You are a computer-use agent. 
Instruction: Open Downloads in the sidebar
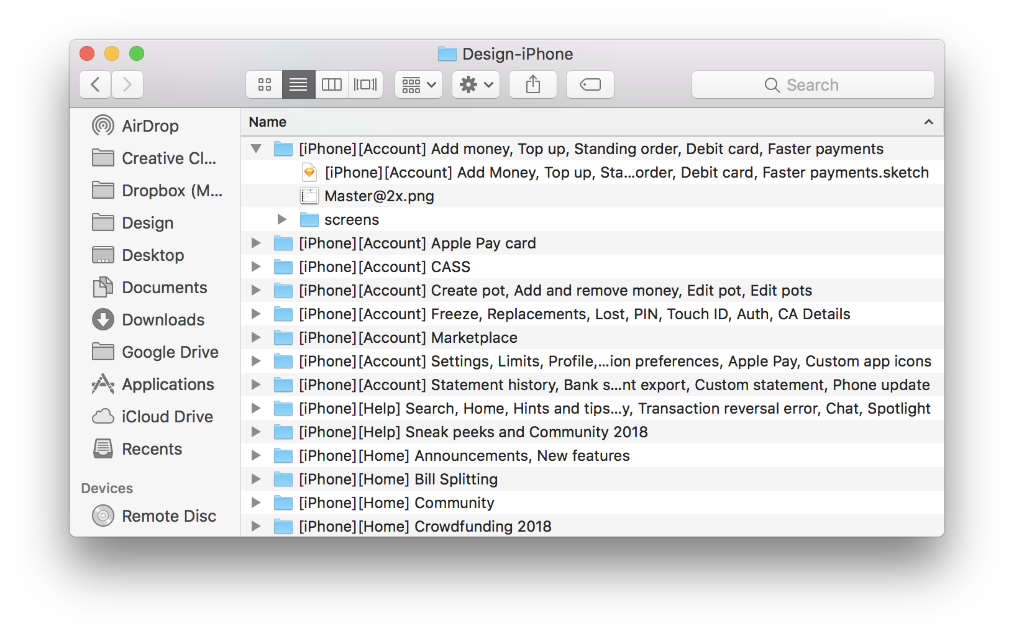click(x=148, y=319)
